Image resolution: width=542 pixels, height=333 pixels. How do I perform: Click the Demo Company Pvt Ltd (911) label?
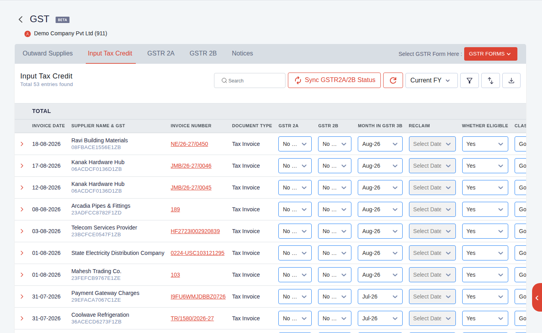pyautogui.click(x=71, y=34)
